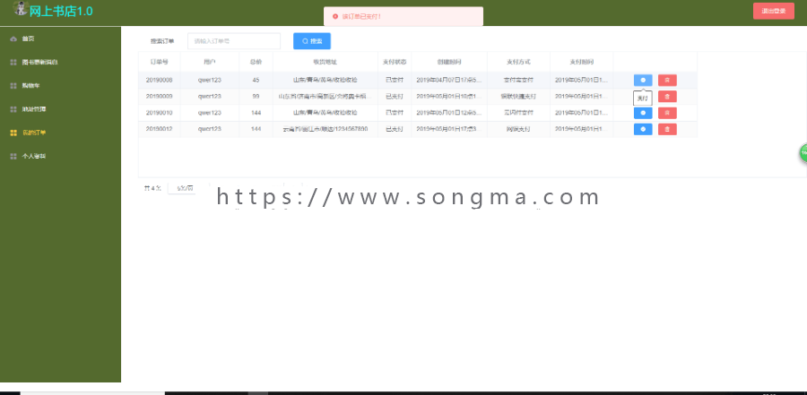The height and width of the screenshot is (395, 807).
Task: Click the 云南省 address ending in 1234567890
Action: [325, 129]
